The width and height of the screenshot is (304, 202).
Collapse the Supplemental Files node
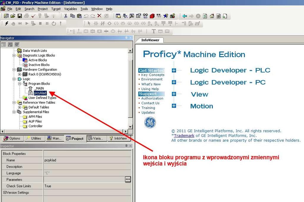tap(14, 112)
